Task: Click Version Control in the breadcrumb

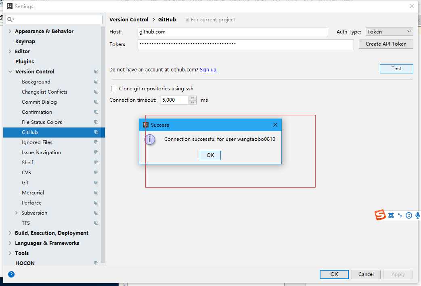Action: point(129,20)
